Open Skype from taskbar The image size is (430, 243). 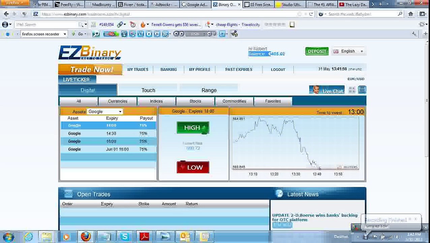125,237
